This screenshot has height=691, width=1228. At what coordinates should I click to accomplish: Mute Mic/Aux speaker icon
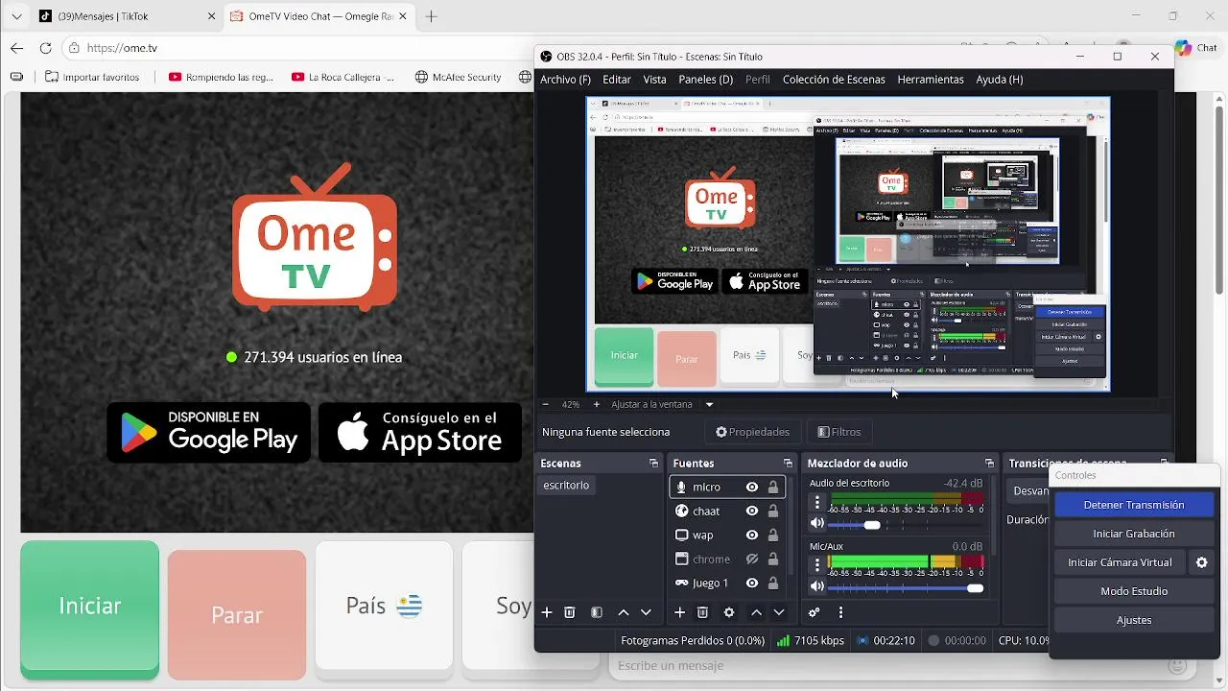tap(816, 586)
